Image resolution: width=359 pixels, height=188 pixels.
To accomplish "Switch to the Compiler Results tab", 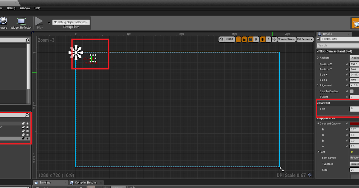I will tap(86, 182).
